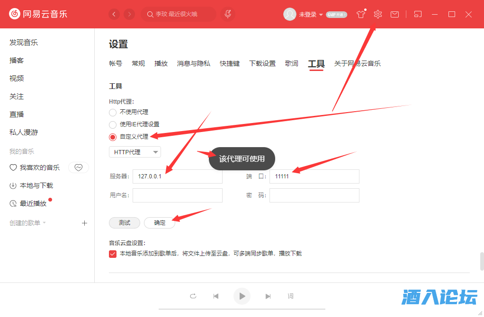Switch to the 工具 tab
This screenshot has height=317, width=484.
(x=316, y=64)
